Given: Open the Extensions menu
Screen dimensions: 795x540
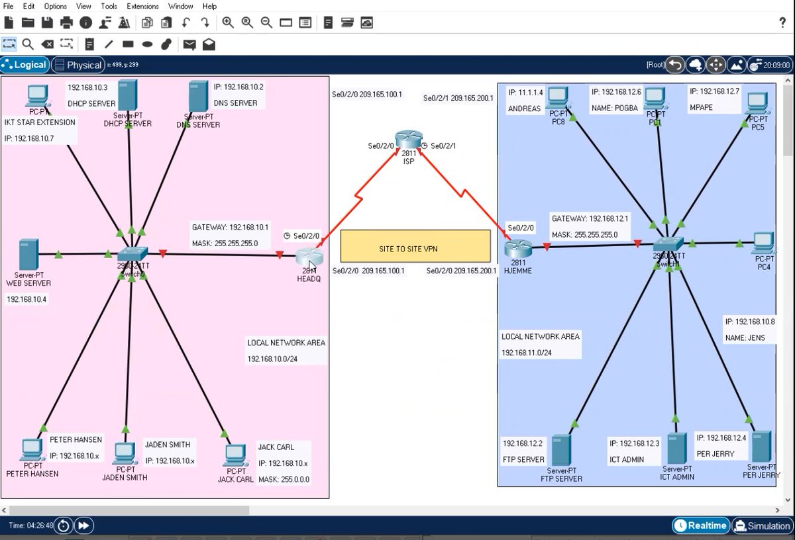Looking at the screenshot, I should [142, 6].
